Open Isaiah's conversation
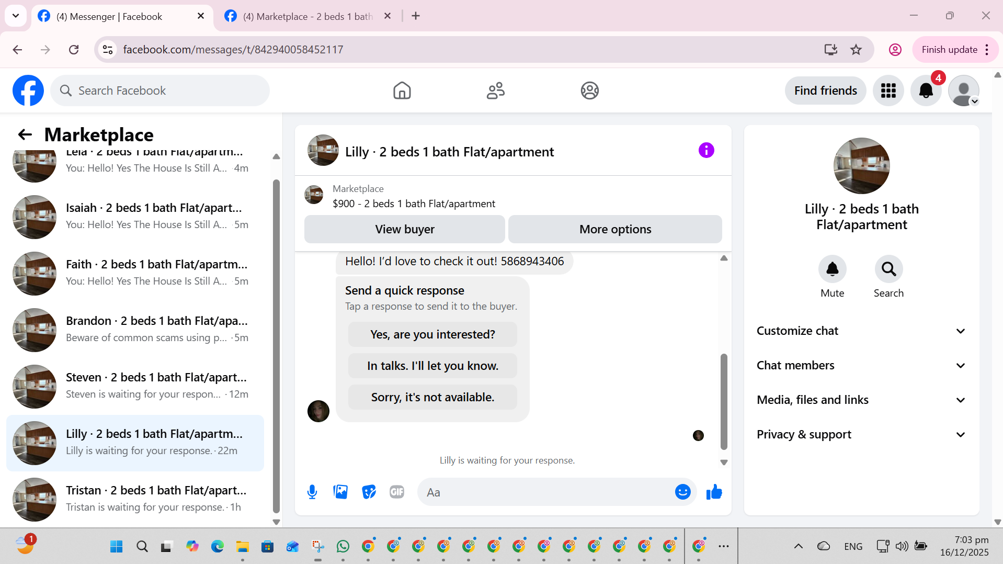This screenshot has height=564, width=1003. (x=135, y=217)
